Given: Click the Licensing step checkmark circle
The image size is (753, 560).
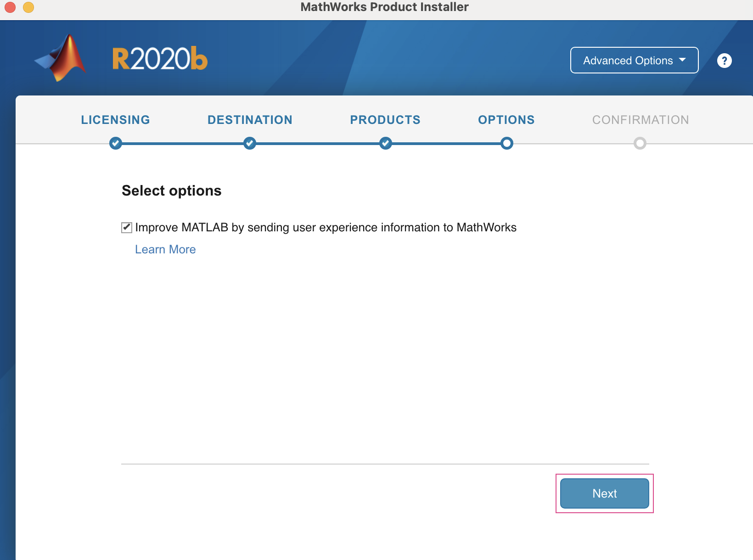Looking at the screenshot, I should coord(116,143).
